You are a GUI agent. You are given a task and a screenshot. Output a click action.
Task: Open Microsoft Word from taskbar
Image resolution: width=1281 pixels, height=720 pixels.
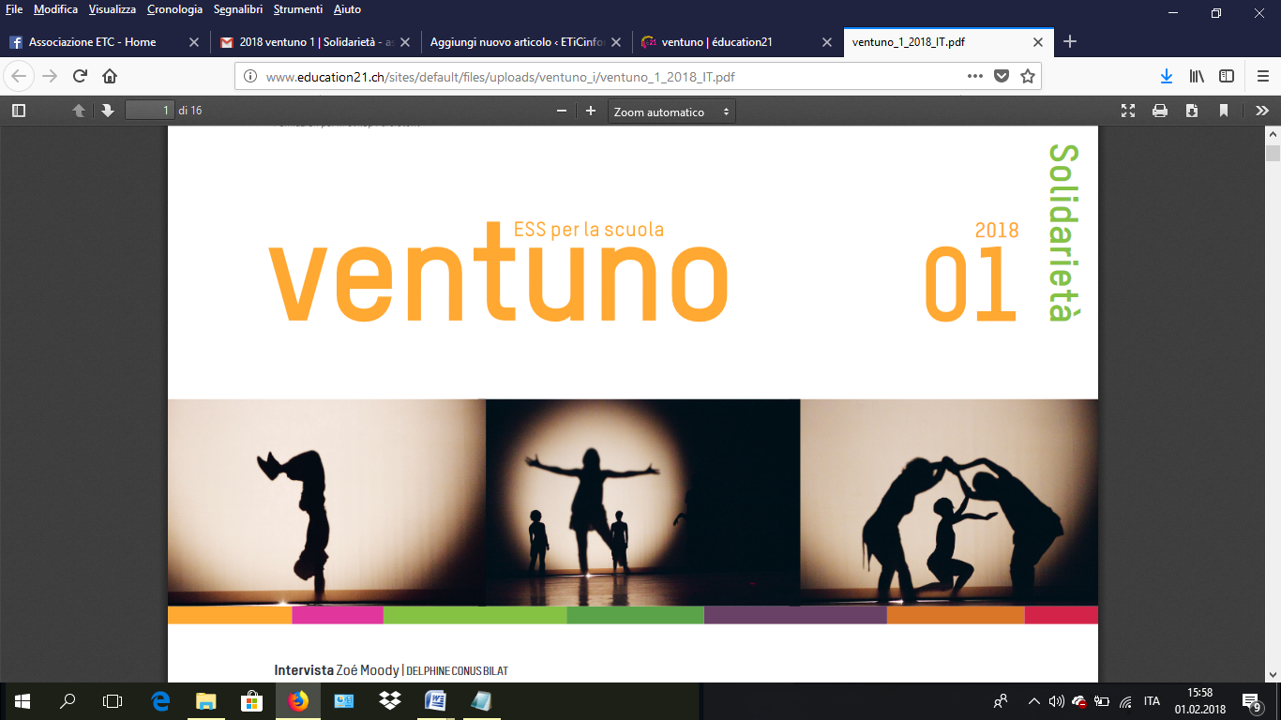pos(436,701)
